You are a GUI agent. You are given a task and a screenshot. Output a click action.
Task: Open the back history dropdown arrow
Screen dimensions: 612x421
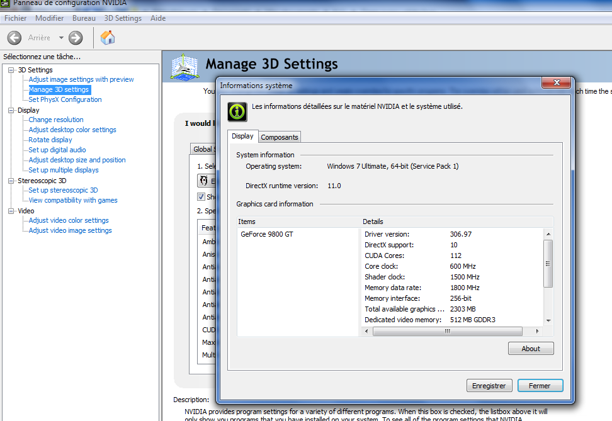point(61,38)
